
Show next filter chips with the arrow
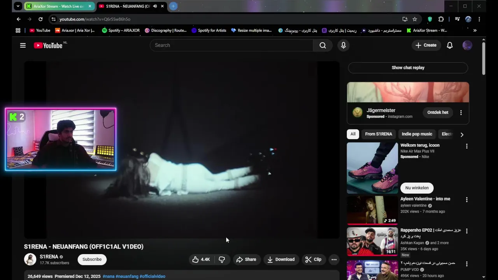pos(462,135)
